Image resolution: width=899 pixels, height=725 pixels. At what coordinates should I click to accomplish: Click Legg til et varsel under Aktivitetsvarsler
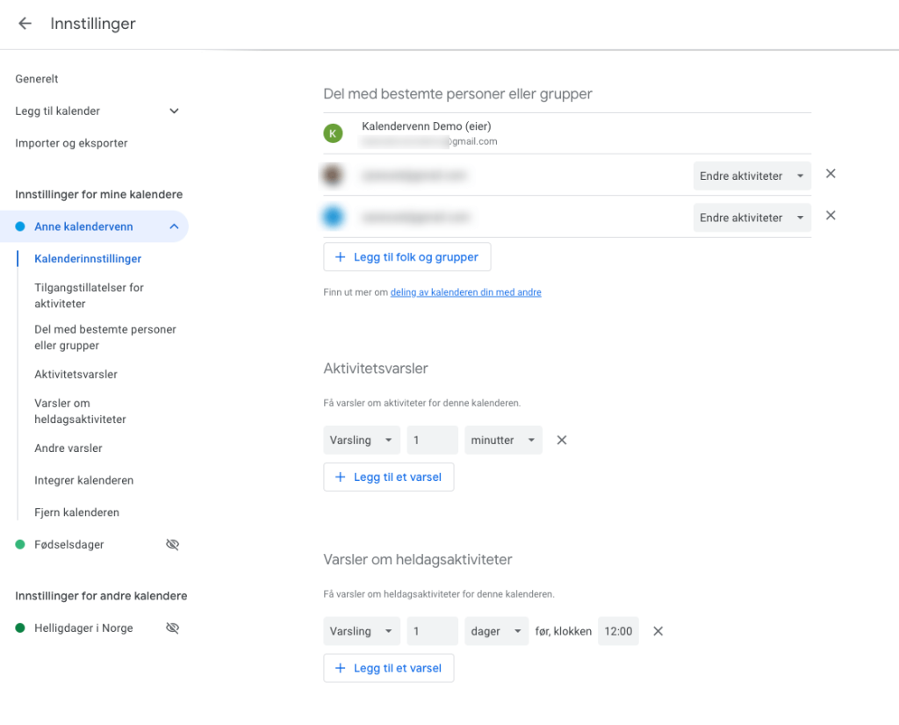tap(388, 477)
